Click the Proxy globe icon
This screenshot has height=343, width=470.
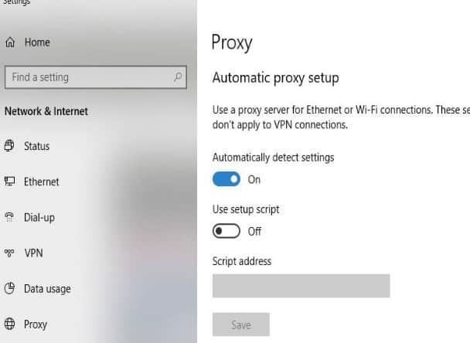(9, 324)
